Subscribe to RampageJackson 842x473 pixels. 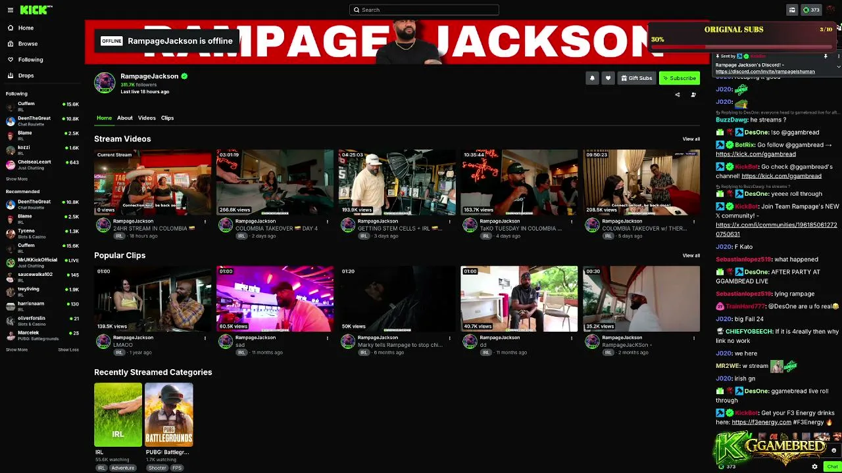click(680, 78)
